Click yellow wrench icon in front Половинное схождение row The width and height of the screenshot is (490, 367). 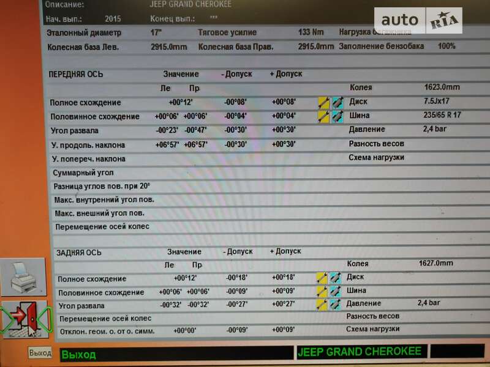point(323,116)
